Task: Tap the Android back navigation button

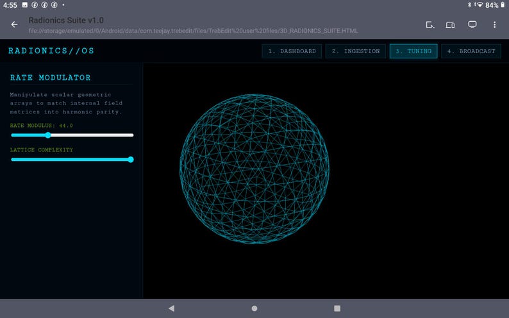Action: coord(172,308)
